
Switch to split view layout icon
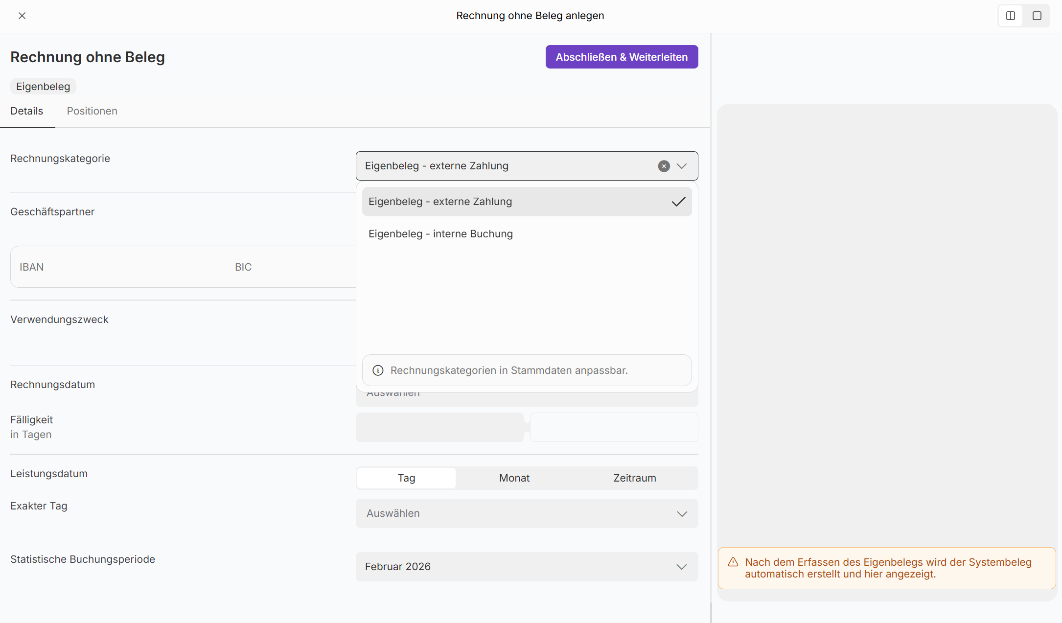pos(1011,16)
